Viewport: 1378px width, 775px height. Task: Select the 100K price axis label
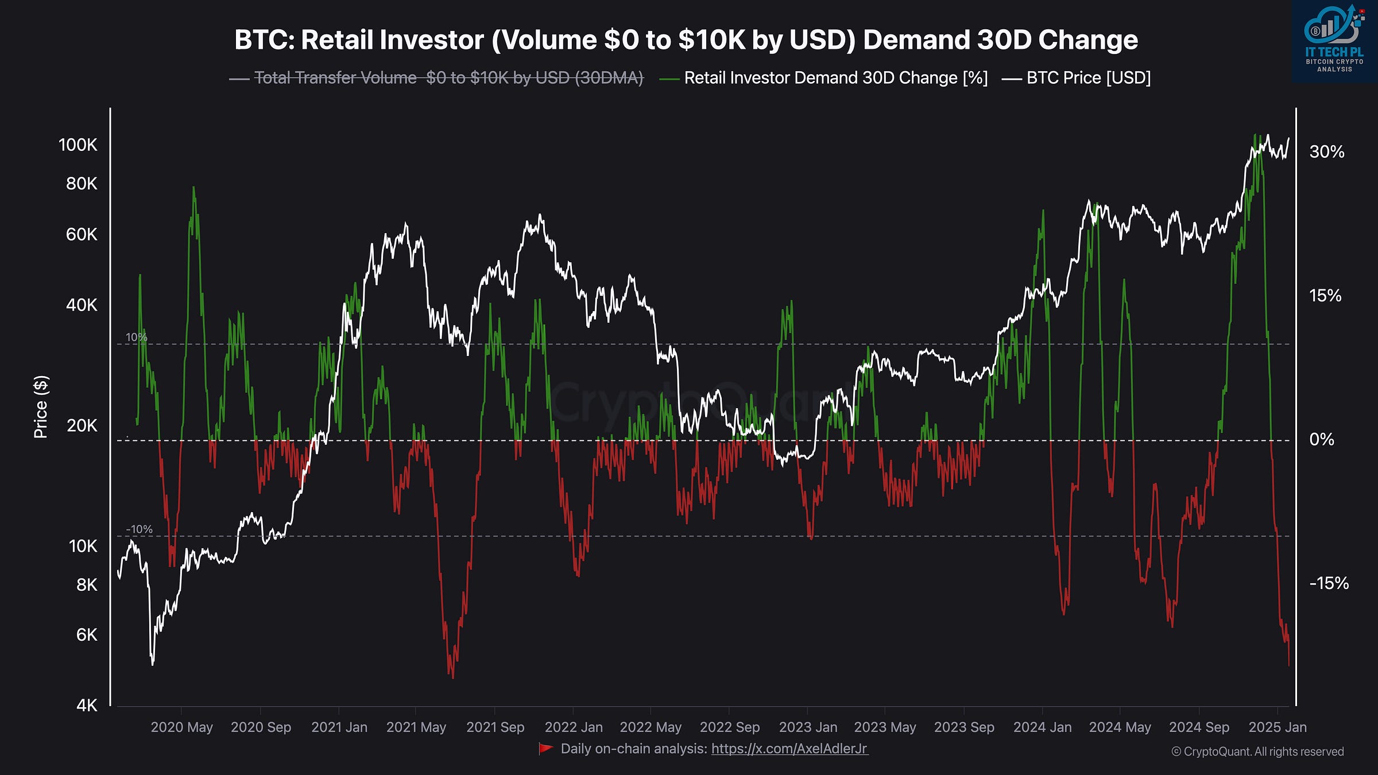pyautogui.click(x=78, y=145)
